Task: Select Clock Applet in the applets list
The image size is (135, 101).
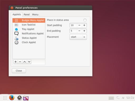Action: tap(29, 42)
